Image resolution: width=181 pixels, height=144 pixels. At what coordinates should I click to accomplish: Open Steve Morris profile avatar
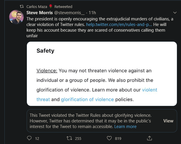pyautogui.click(x=16, y=17)
